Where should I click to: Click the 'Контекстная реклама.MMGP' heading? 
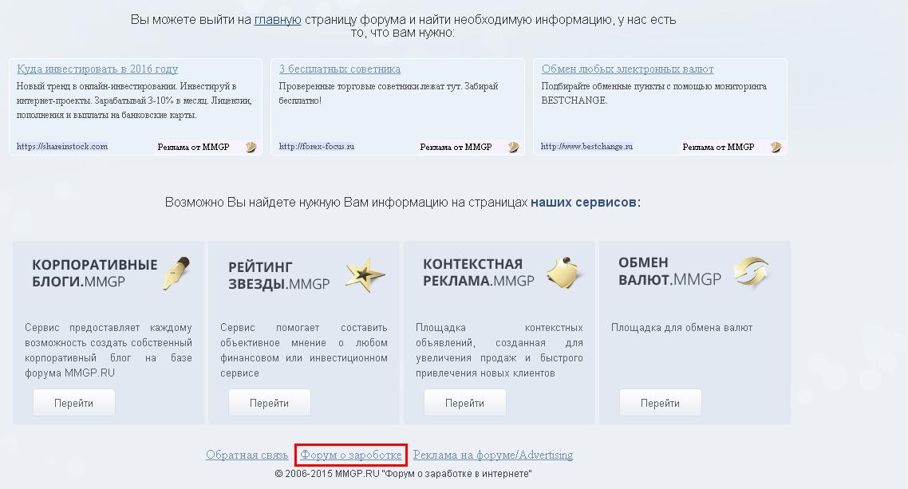[x=478, y=273]
